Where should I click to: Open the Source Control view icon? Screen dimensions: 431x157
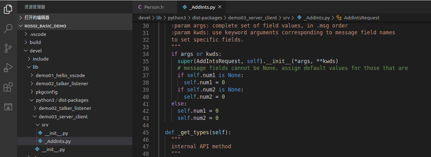pos(8,48)
